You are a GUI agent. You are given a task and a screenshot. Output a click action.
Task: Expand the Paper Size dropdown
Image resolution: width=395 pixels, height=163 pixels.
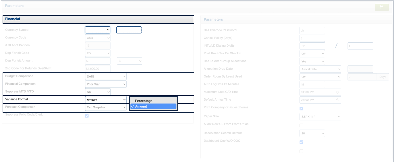pos(320,117)
